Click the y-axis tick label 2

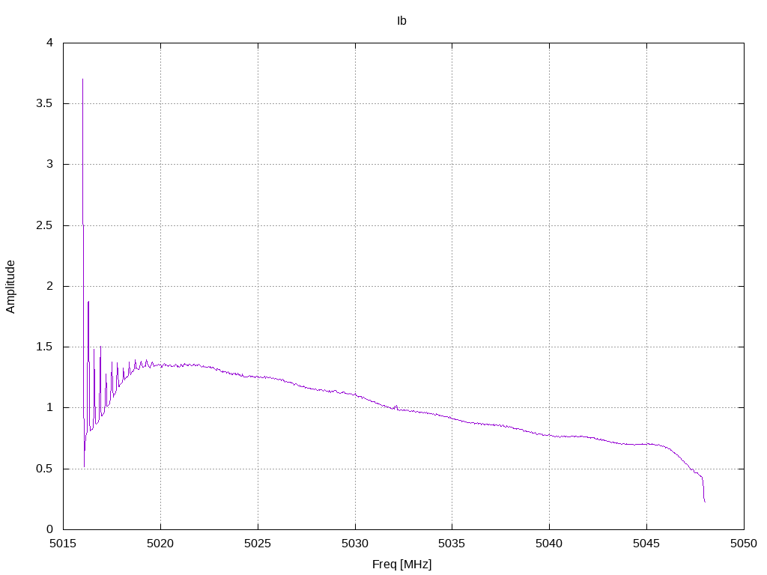coord(49,286)
